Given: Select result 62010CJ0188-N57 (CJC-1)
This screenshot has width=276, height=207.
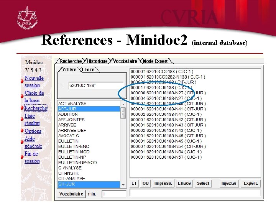Looking at the screenshot, I should coord(166,157).
